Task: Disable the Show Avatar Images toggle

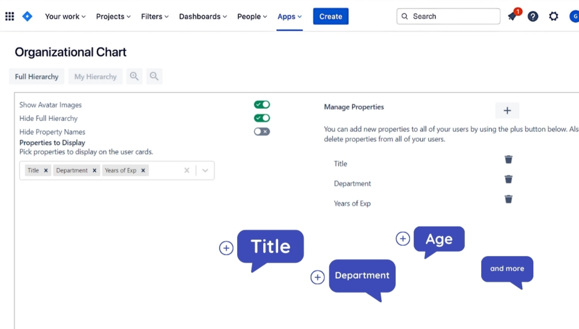Action: click(261, 105)
